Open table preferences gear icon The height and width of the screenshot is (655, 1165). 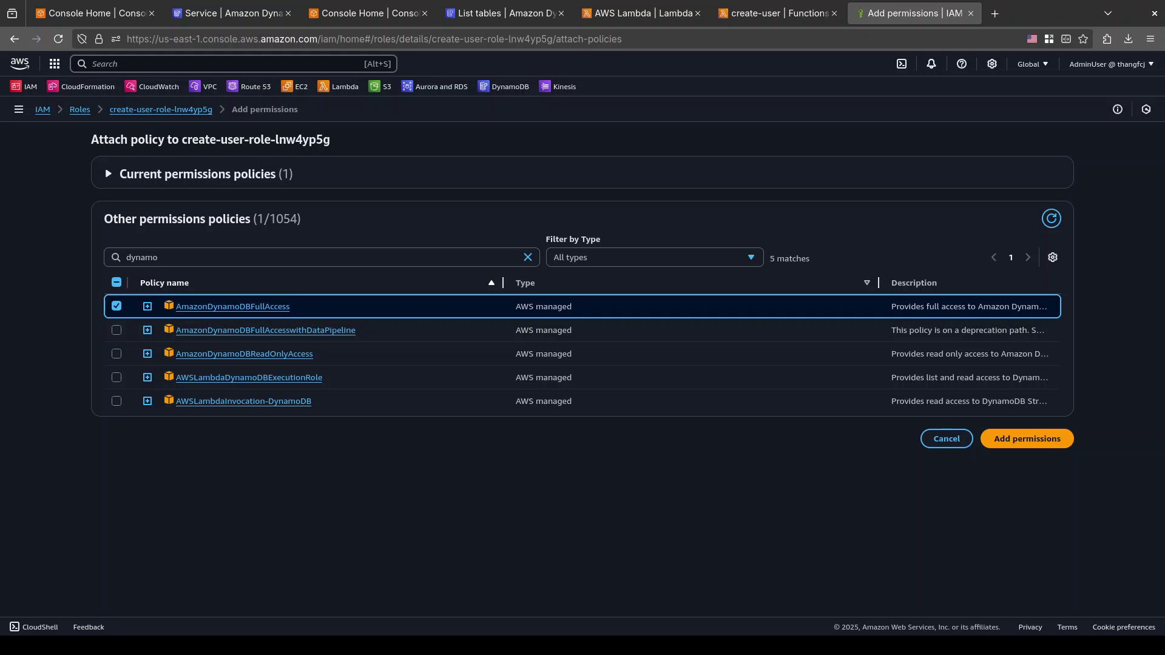click(x=1053, y=257)
